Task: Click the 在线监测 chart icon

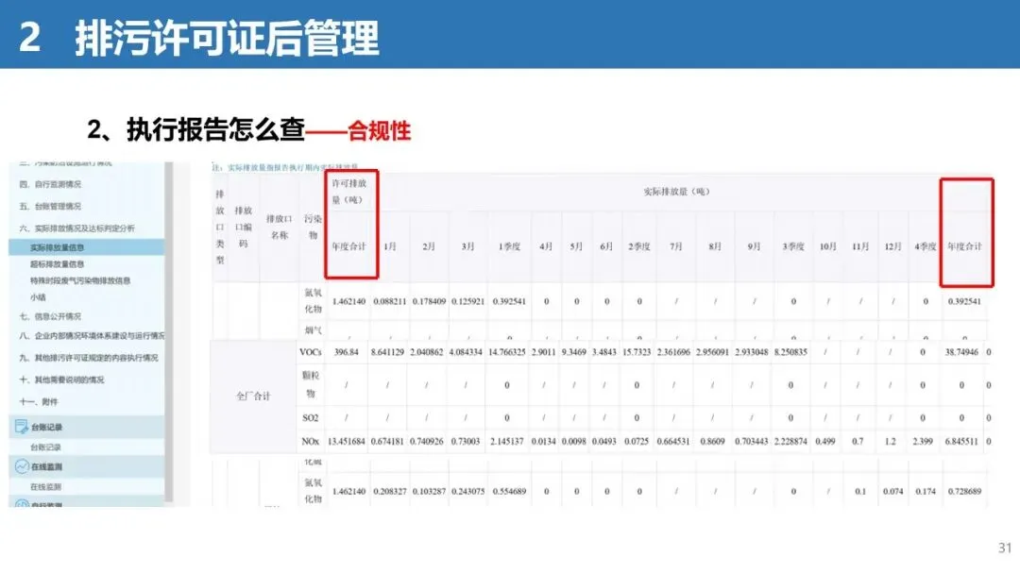Action: point(22,466)
